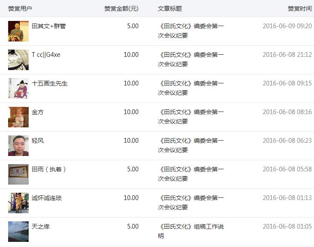Open article 《田氏文化》组稿工作说明

point(191,231)
